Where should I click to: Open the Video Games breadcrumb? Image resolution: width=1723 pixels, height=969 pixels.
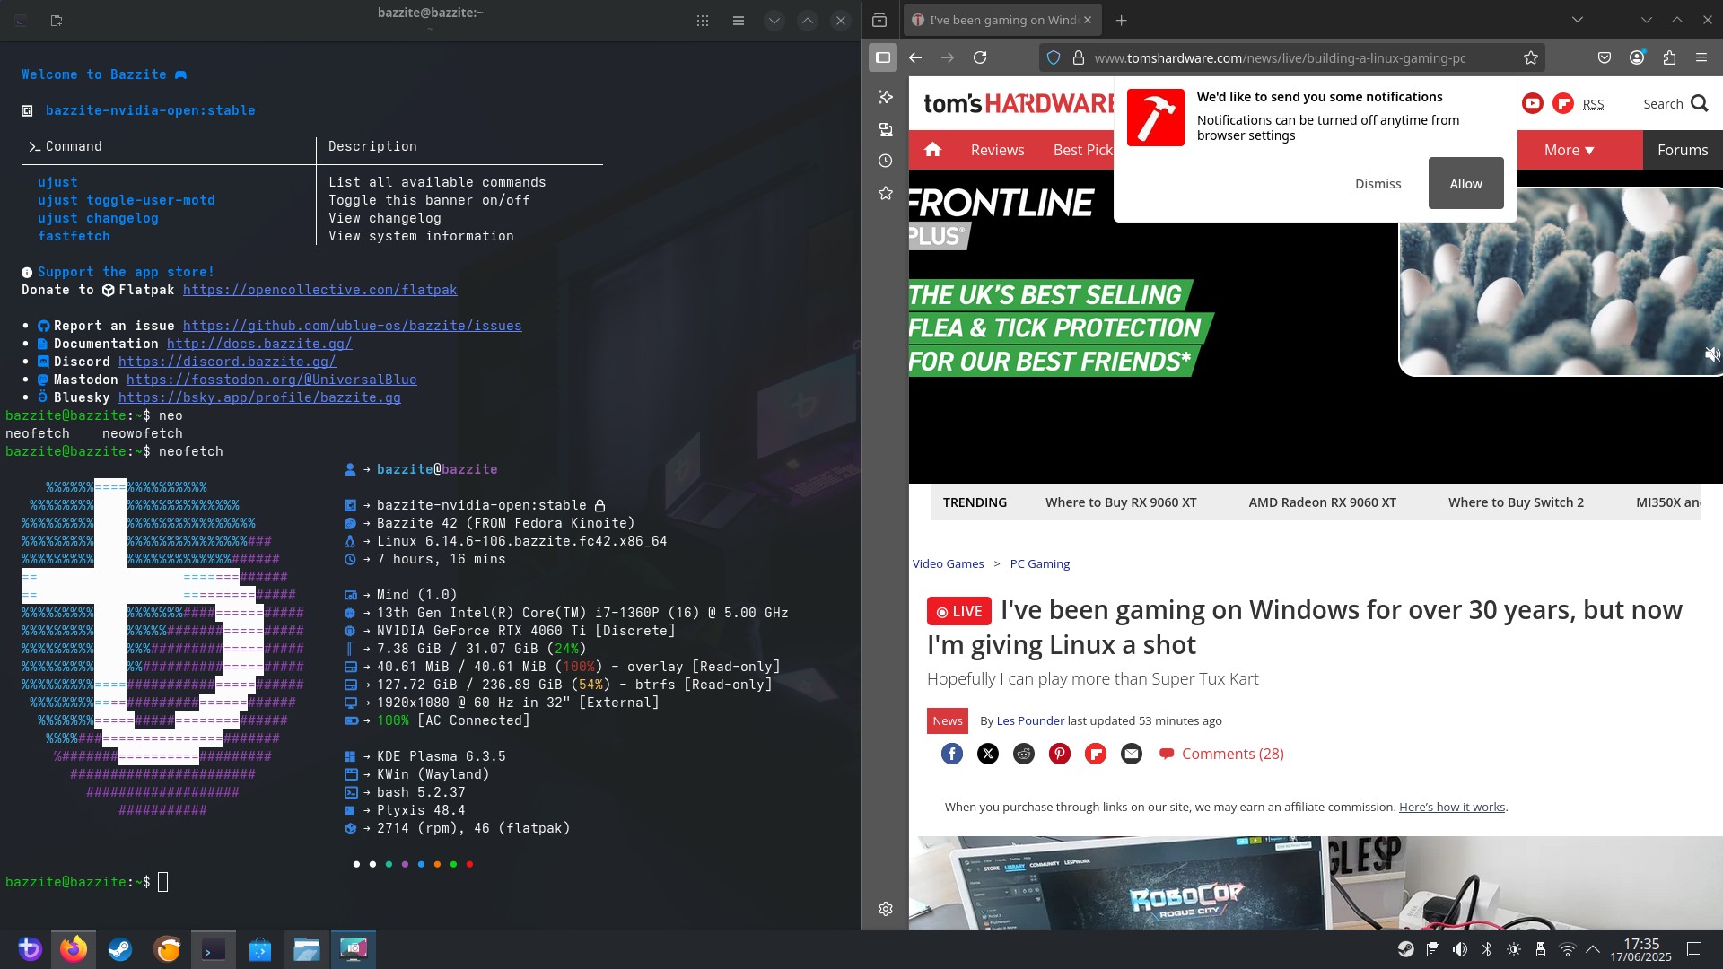tap(948, 563)
